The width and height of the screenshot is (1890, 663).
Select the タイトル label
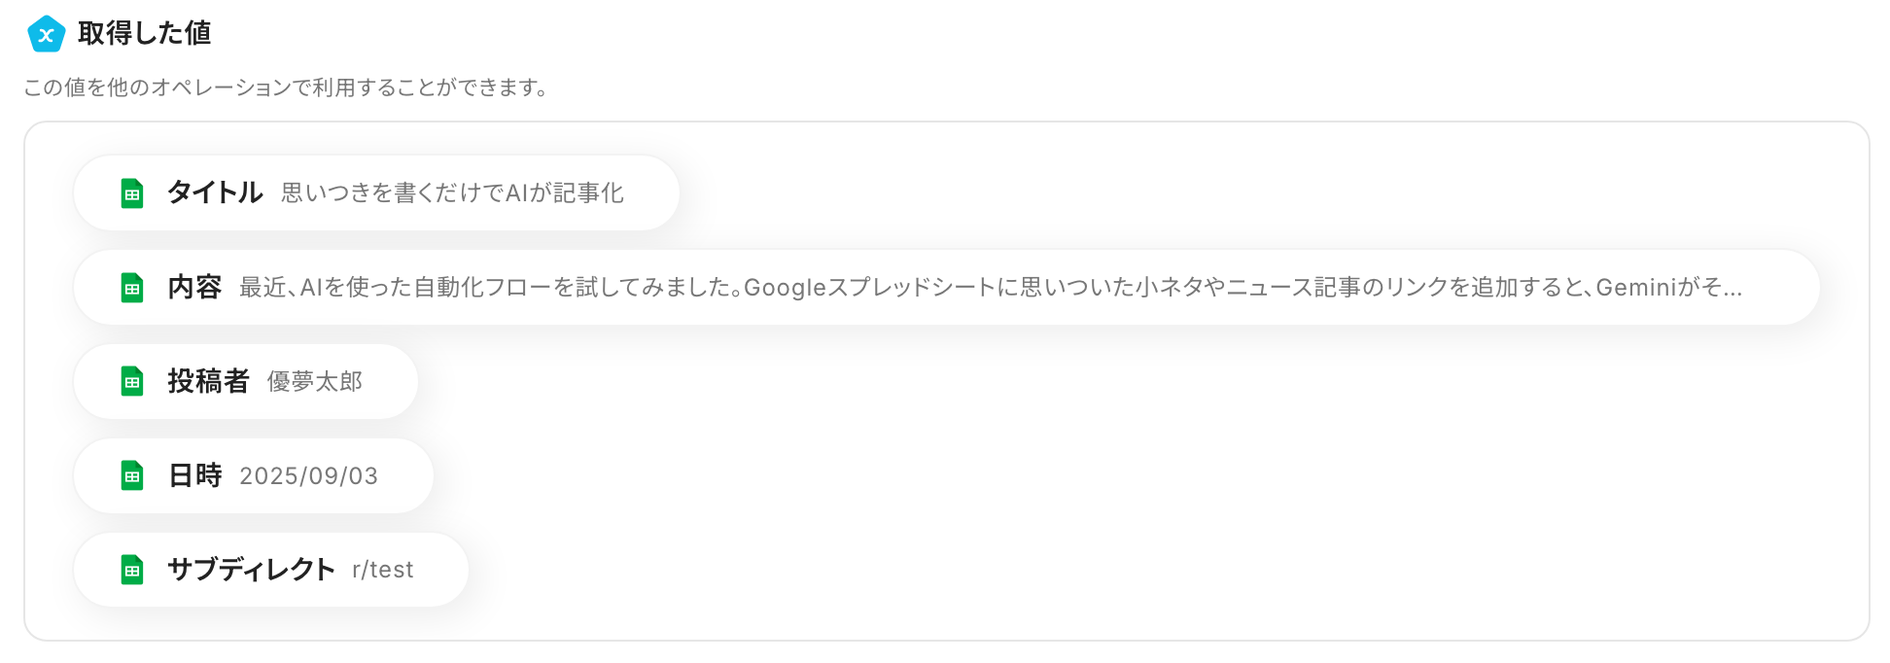[215, 192]
